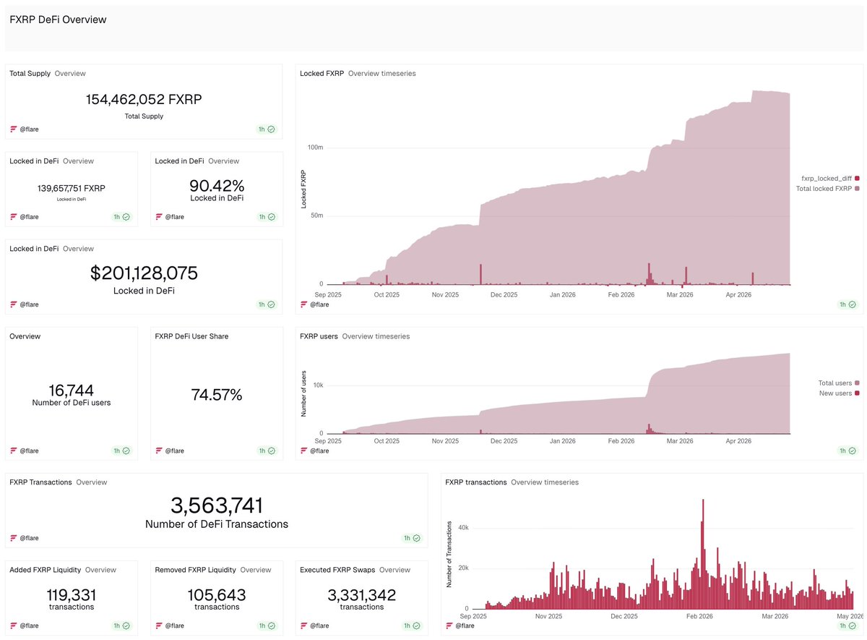Select the 74.57% value
867x640 pixels.
[217, 395]
